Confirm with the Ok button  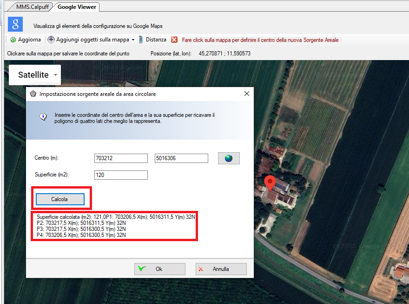160,269
